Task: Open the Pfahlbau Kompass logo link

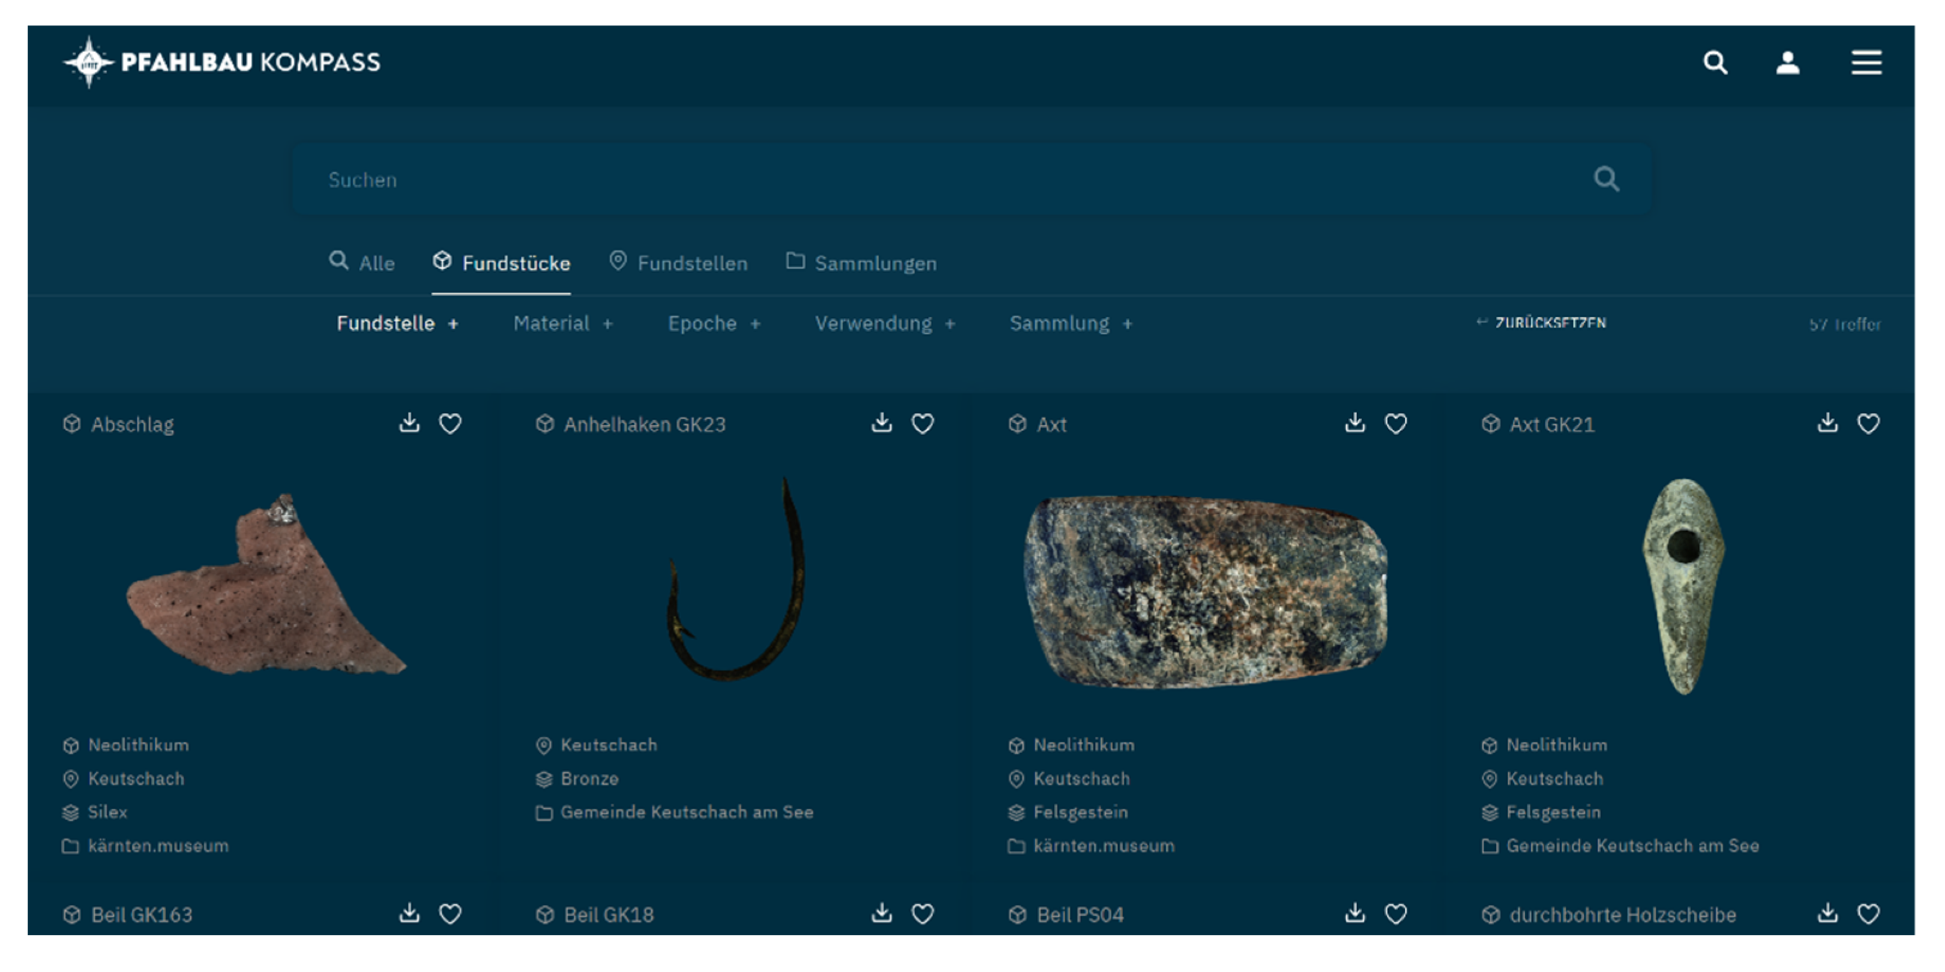Action: pyautogui.click(x=222, y=62)
